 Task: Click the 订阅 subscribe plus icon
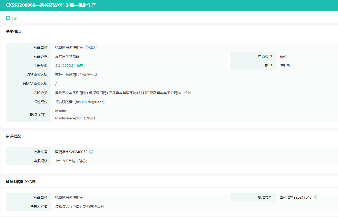pos(8,18)
